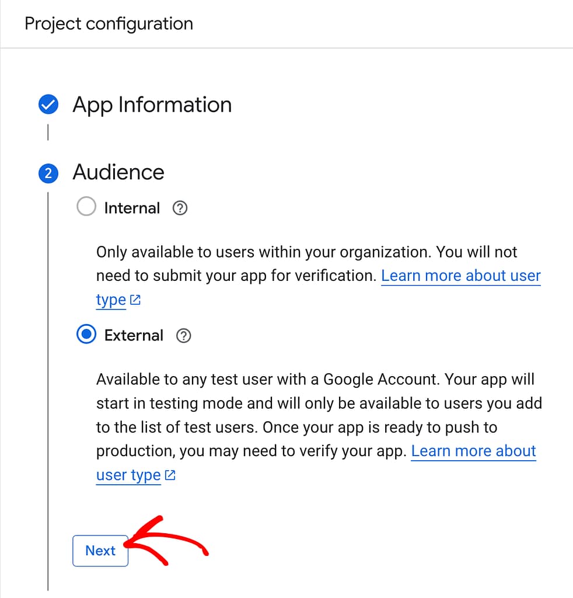
Task: Choose External by clicking its label
Action: click(x=134, y=335)
